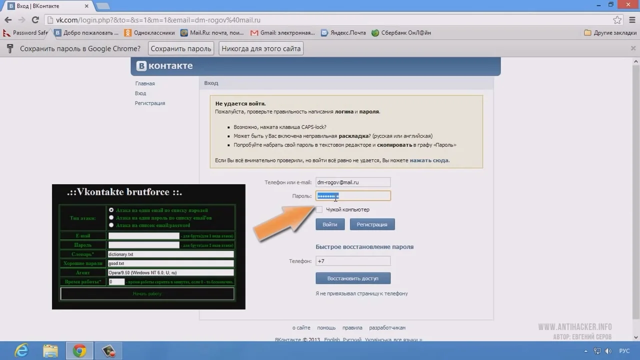
Task: Open Я не привязывал страницу к телефону link
Action: [x=361, y=293]
